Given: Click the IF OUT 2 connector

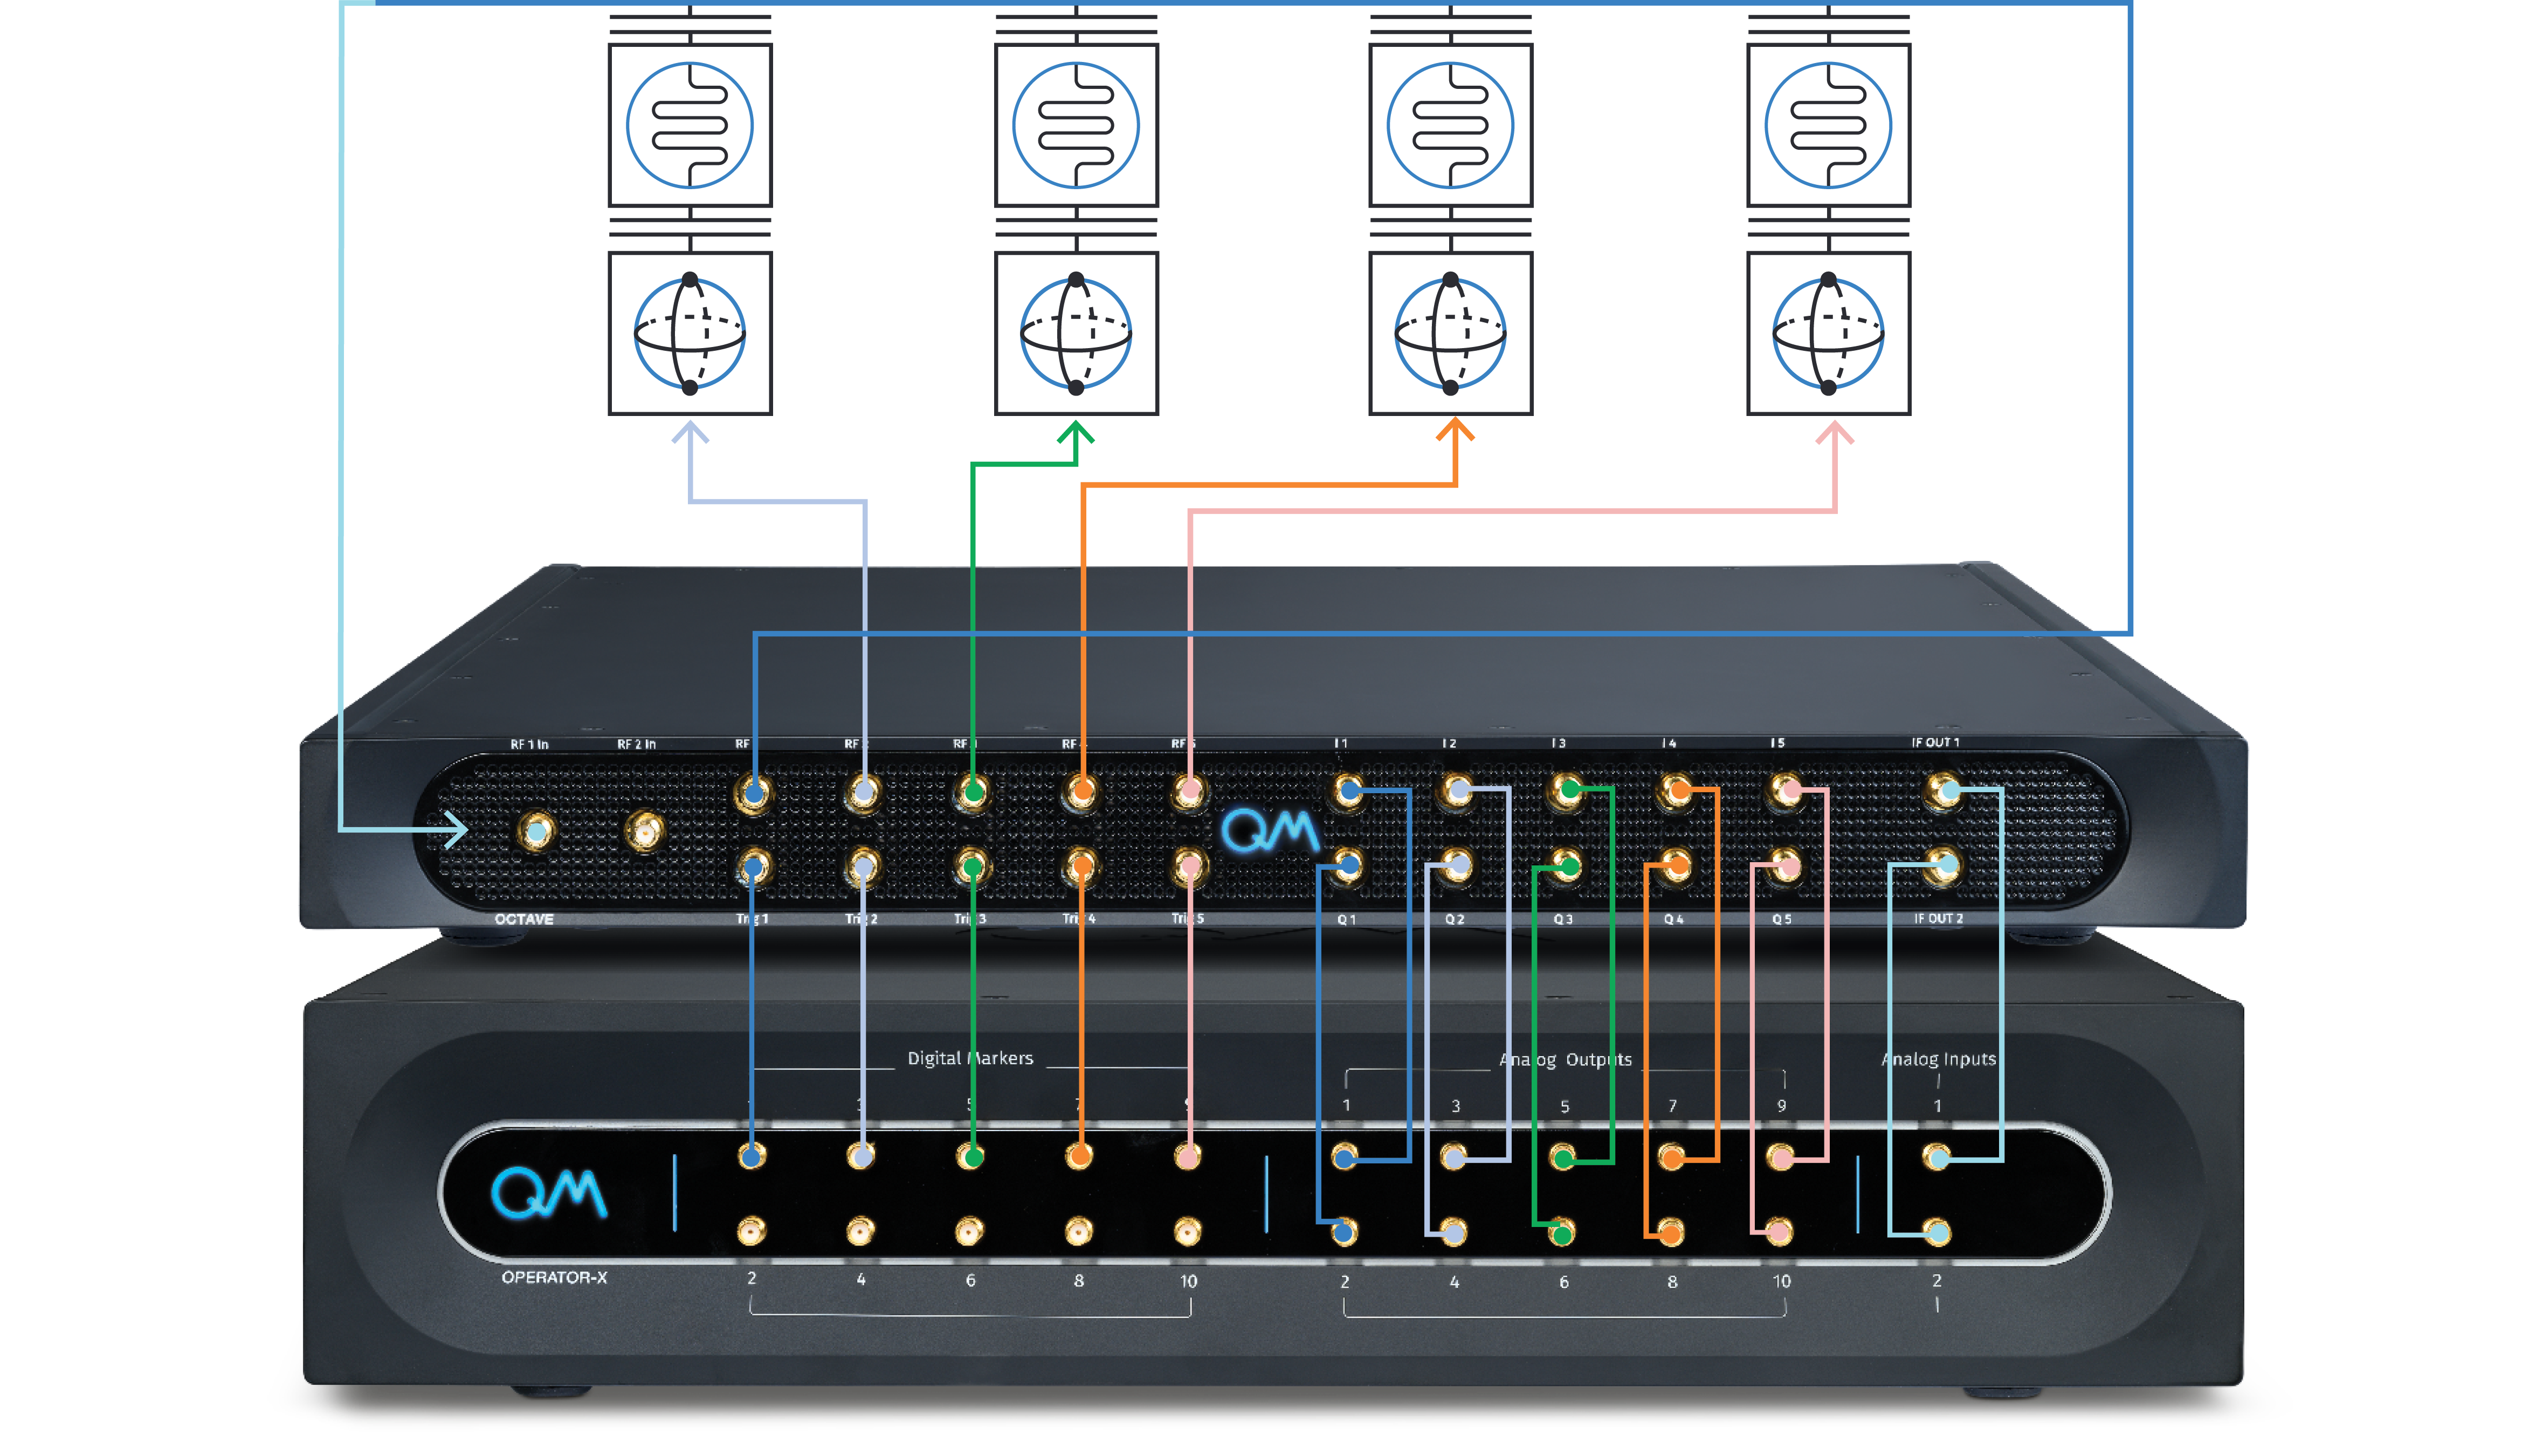Looking at the screenshot, I should [1943, 865].
